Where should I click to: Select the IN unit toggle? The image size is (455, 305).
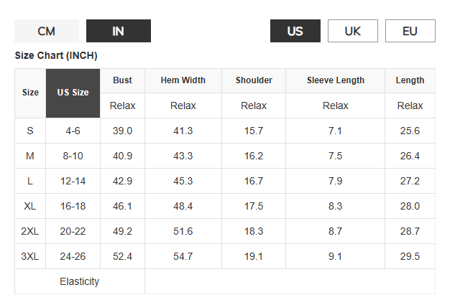click(119, 31)
